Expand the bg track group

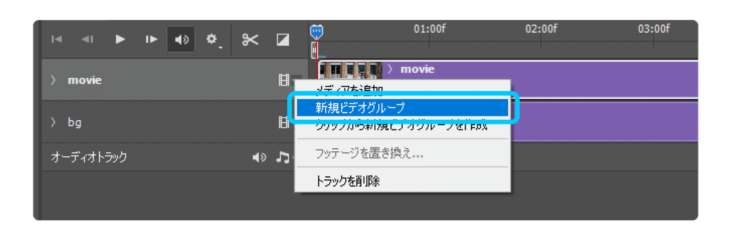(53, 122)
